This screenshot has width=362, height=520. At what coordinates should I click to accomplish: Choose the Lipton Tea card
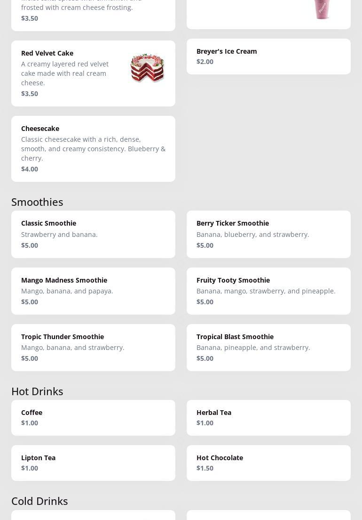pos(93,463)
